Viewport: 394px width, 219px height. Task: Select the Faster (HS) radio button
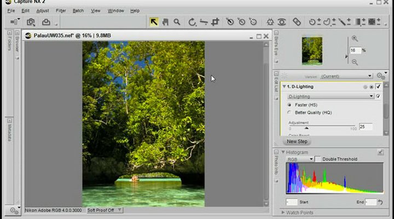click(289, 105)
